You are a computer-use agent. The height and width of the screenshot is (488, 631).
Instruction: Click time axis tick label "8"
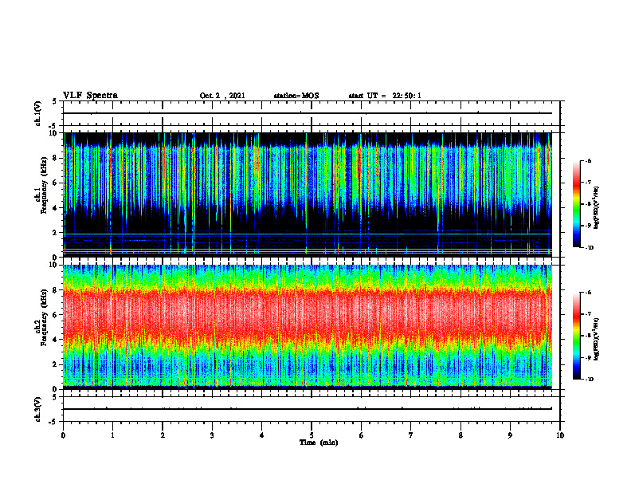coord(461,435)
